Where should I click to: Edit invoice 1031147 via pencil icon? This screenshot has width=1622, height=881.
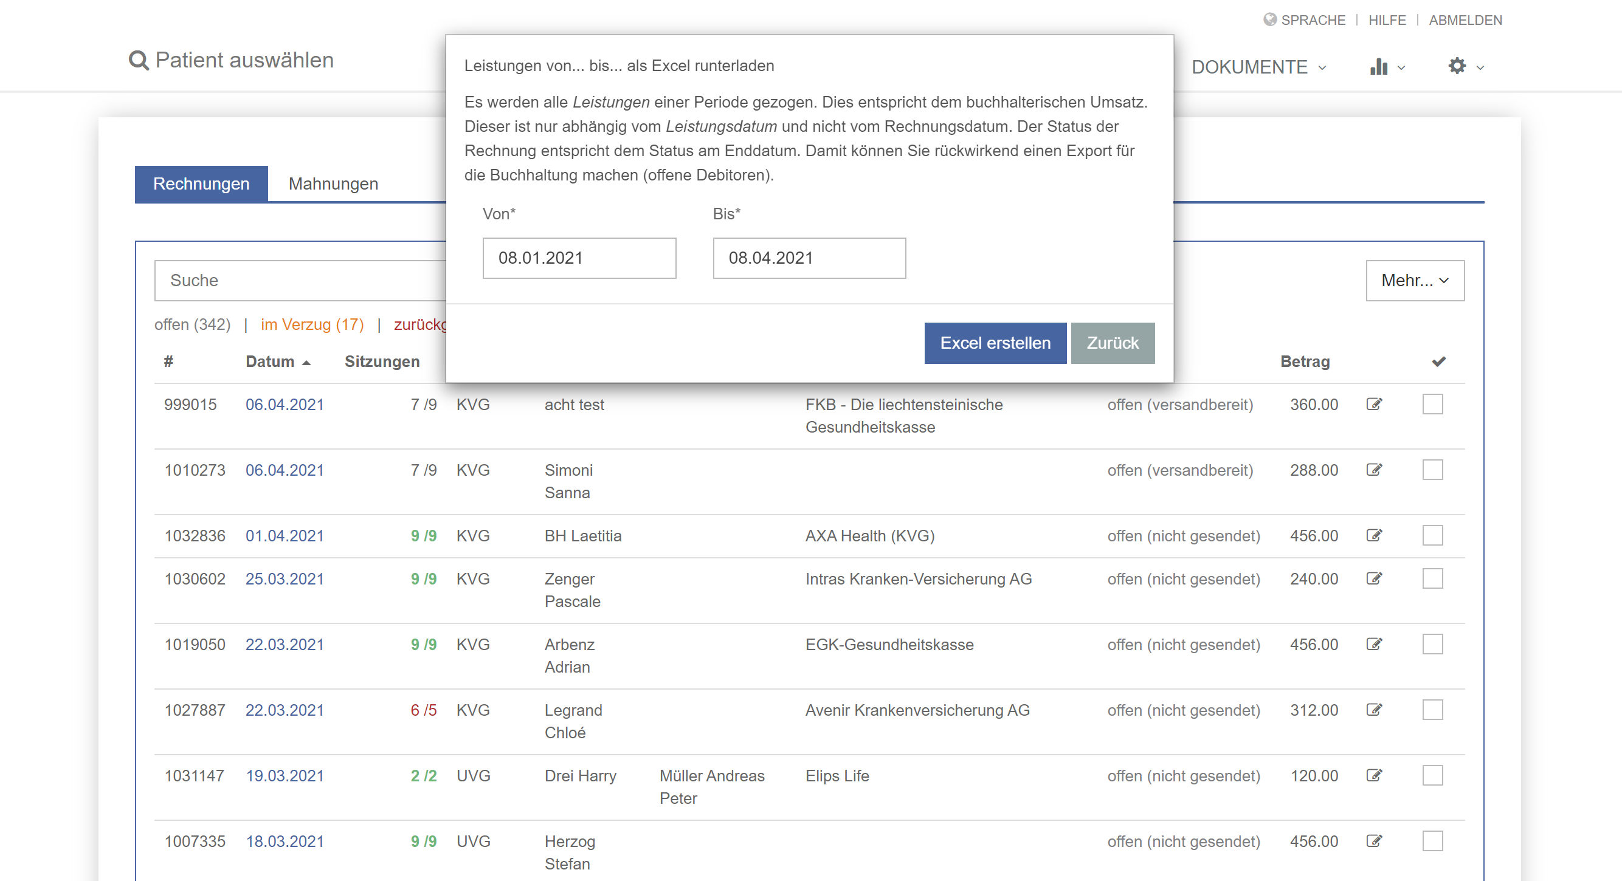click(x=1374, y=775)
